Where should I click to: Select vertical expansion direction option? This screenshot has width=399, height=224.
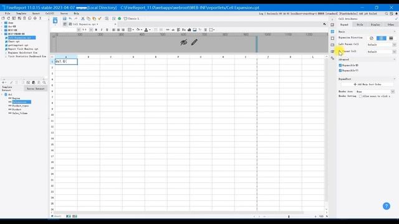click(x=381, y=38)
